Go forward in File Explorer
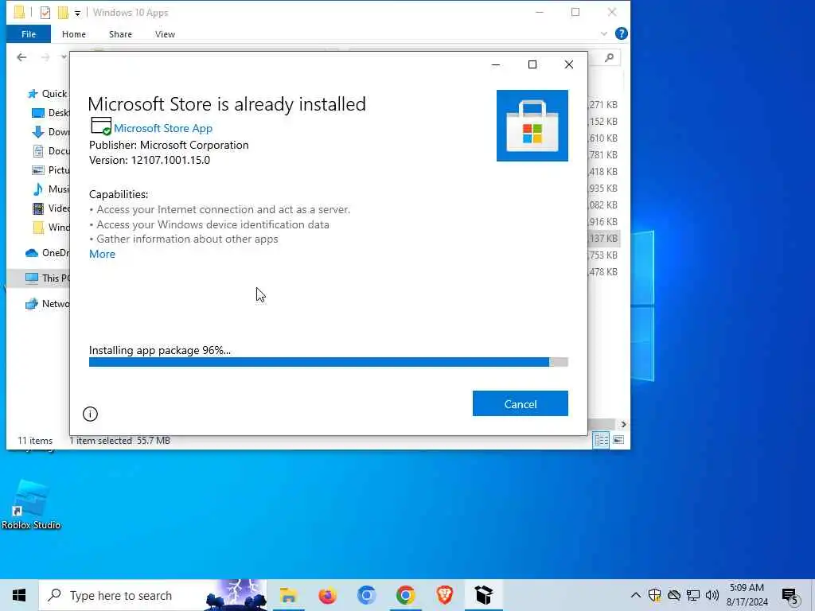Viewport: 815px width, 611px height. pyautogui.click(x=45, y=57)
